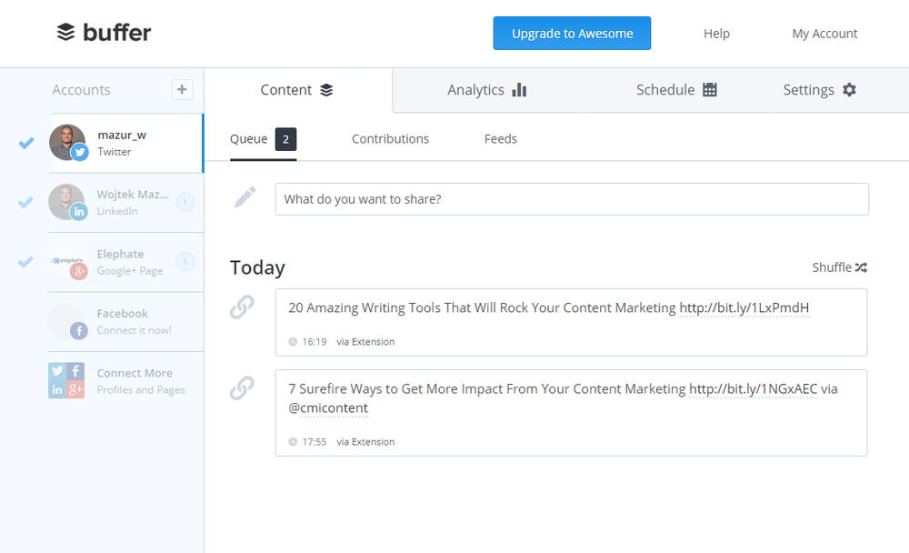
Task: Click the Facebook badge icon
Action: 79,331
